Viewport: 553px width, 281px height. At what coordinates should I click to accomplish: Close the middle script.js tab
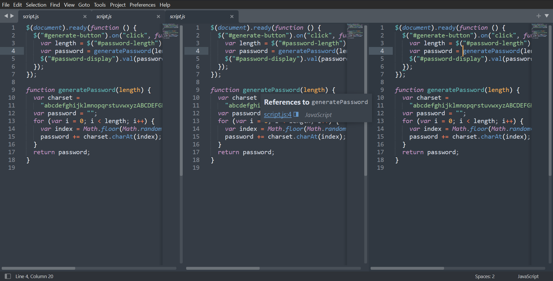[158, 16]
